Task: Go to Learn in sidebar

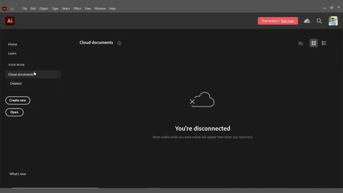Action: (x=12, y=54)
